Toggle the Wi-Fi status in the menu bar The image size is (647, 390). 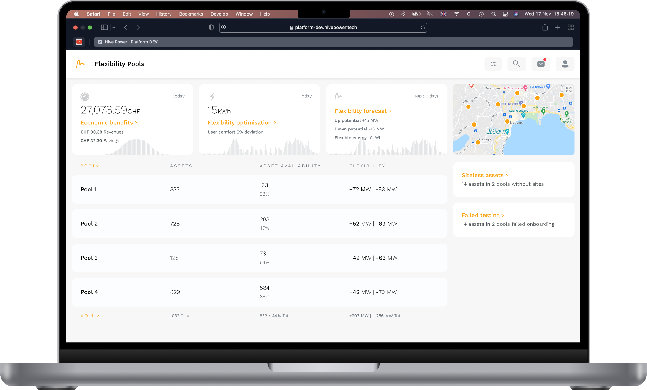coord(457,14)
